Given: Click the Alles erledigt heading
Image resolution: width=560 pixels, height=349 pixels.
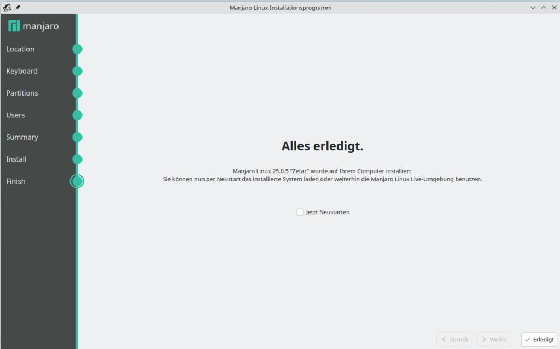Looking at the screenshot, I should (x=322, y=146).
